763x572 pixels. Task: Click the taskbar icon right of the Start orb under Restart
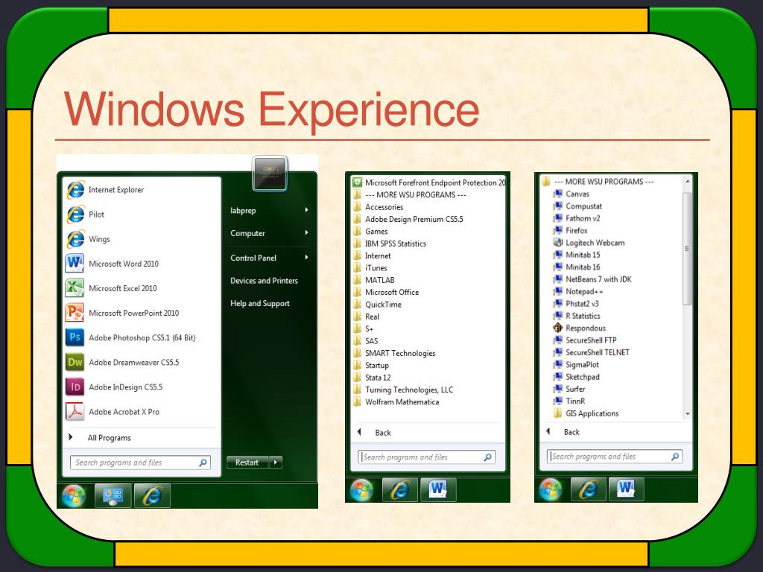click(x=113, y=495)
